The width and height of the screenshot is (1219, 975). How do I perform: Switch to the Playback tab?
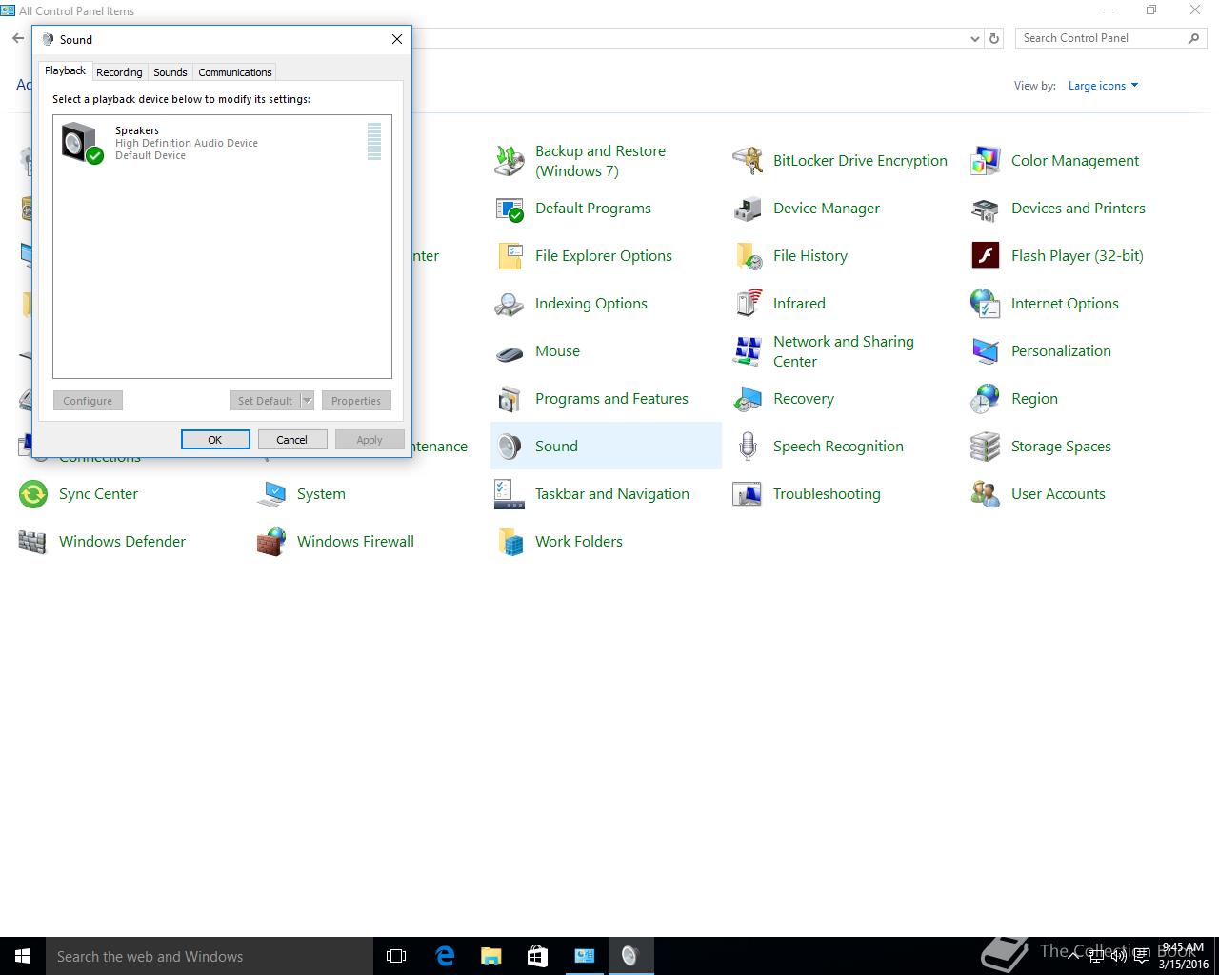point(66,70)
